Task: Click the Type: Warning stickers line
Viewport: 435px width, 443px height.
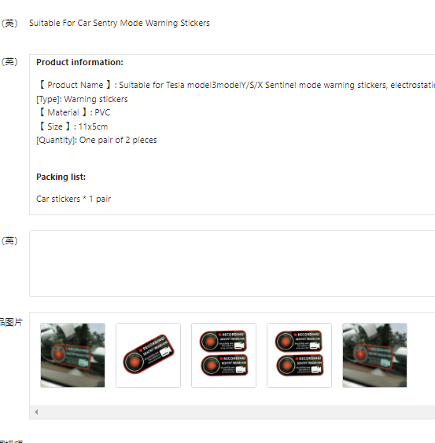Action: coord(82,99)
